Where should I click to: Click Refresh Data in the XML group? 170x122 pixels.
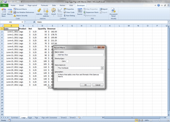(x=90, y=16)
